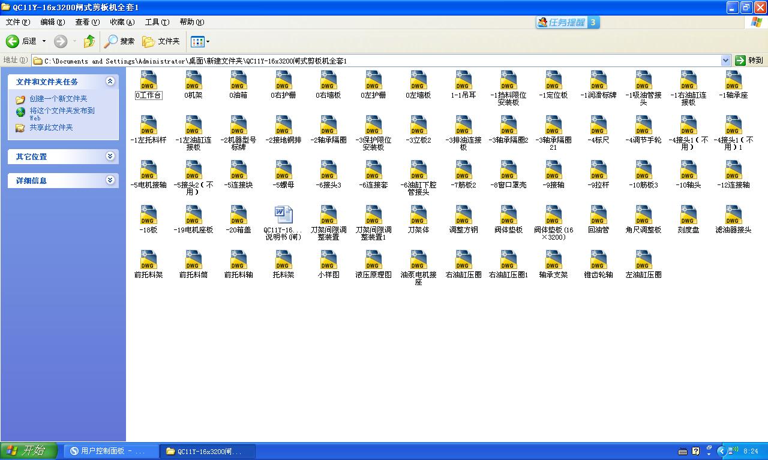Click the 1-1吊耳 DWG file icon
The image size is (768, 460).
click(x=463, y=80)
